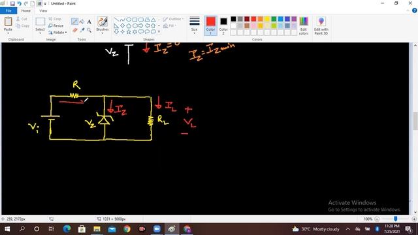This screenshot has width=418, height=235.
Task: Open Microsoft Edge from taskbar
Action: pyautogui.click(x=67, y=229)
